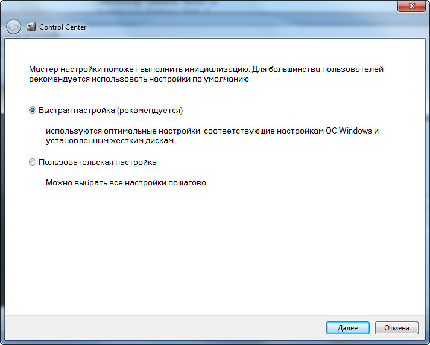The width and height of the screenshot is (430, 345).
Task: Click the window resize grip corner
Action: (426, 341)
